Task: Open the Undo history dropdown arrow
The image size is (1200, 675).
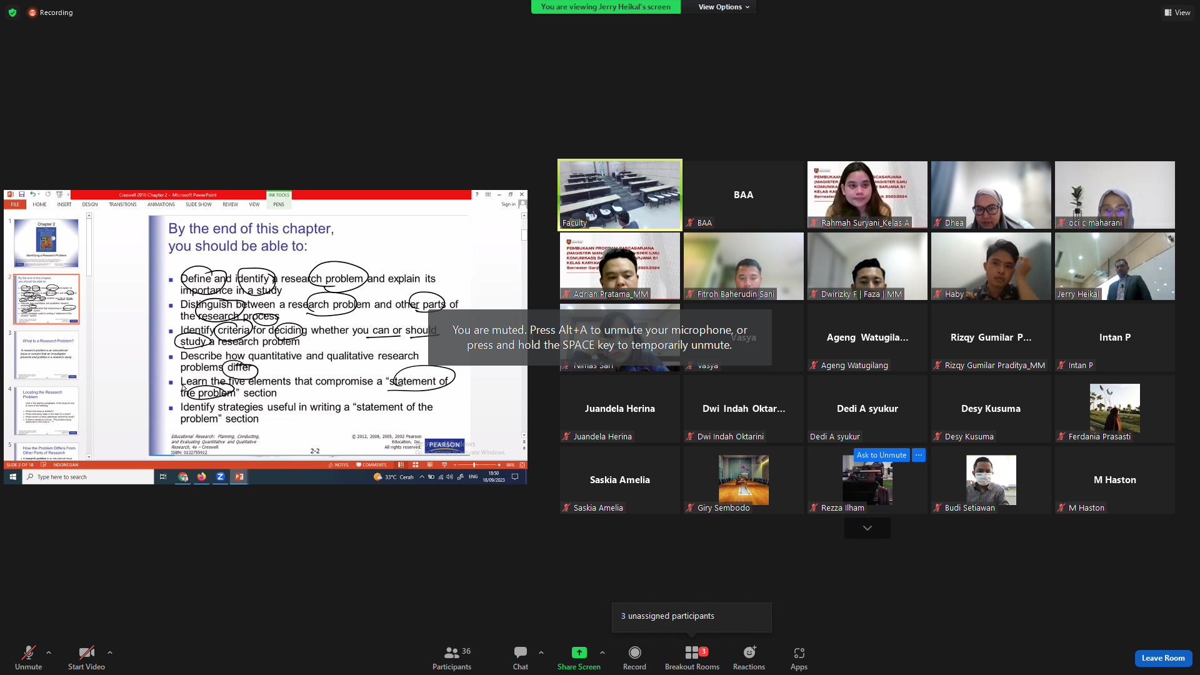Action: [x=39, y=194]
